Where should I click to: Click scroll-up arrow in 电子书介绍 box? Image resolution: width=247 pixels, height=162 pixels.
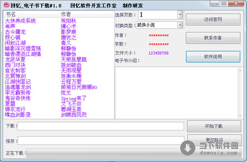point(240,70)
